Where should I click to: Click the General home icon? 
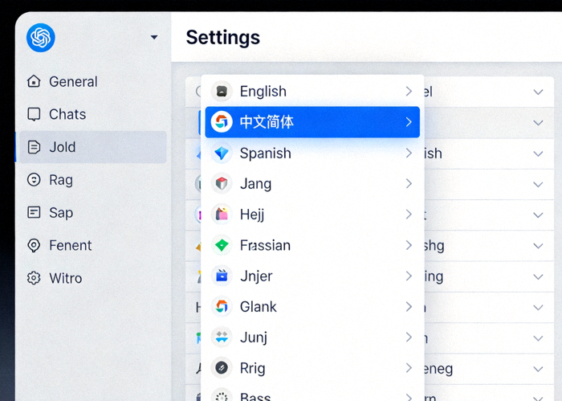(34, 81)
